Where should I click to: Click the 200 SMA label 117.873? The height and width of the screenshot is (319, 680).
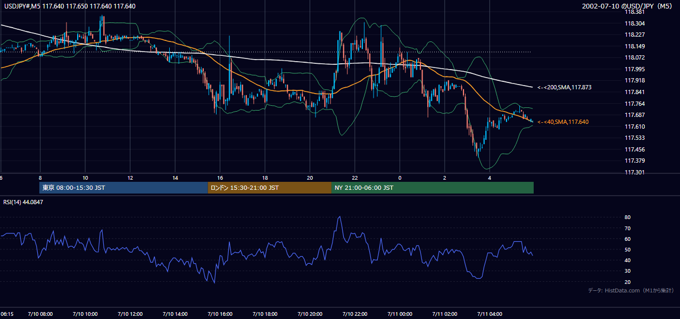pyautogui.click(x=564, y=87)
